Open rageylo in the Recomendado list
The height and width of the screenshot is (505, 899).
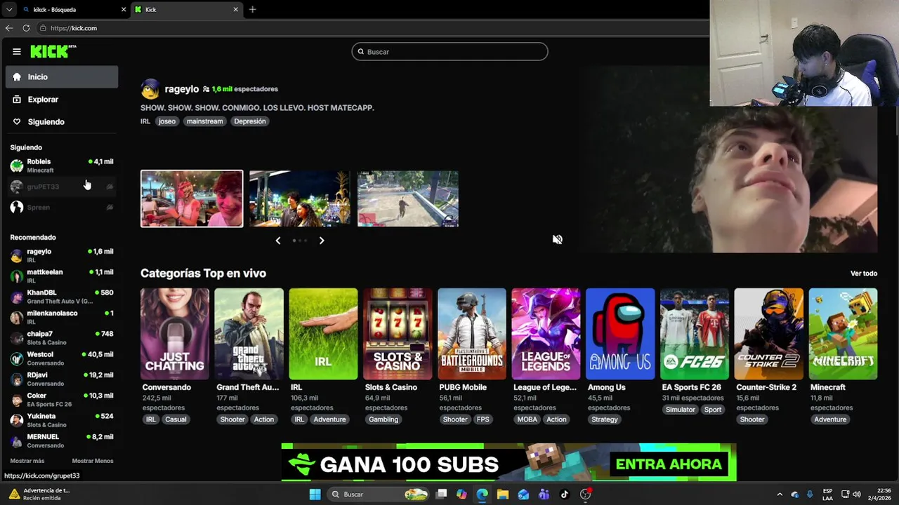pyautogui.click(x=62, y=255)
